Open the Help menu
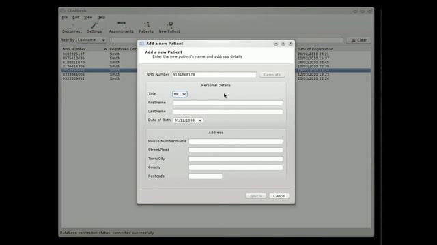 101,17
